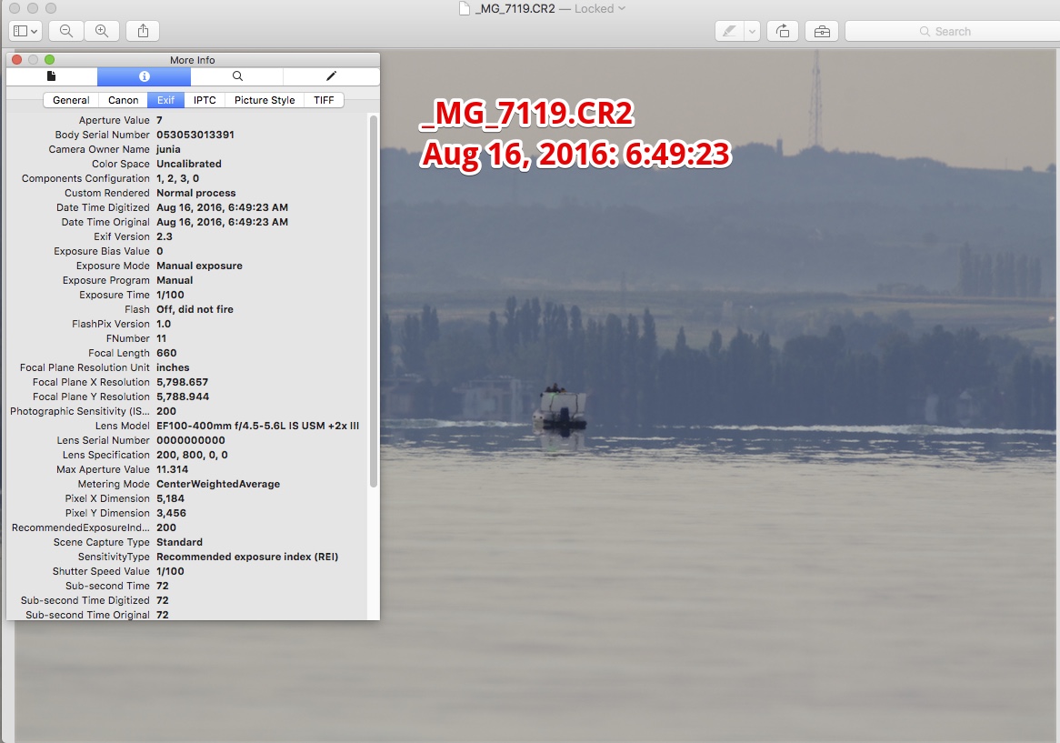Open the General Info document icon tab
This screenshot has height=743, width=1060.
[52, 76]
